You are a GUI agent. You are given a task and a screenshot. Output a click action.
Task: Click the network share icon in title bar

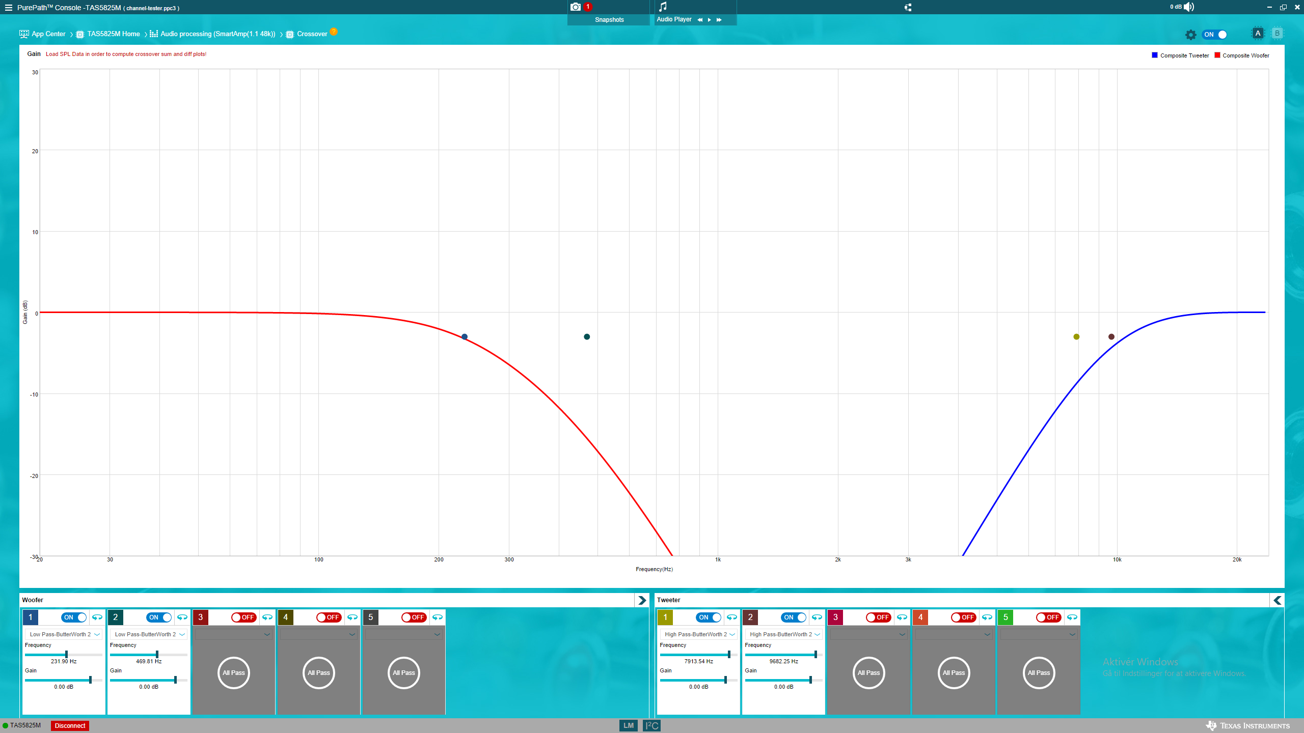click(x=908, y=8)
